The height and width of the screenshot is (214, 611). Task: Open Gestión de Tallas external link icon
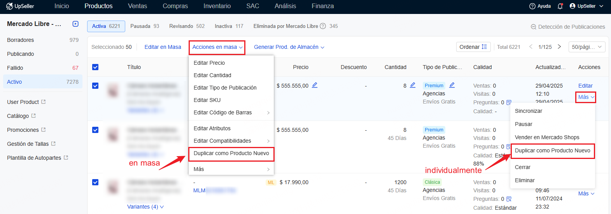tap(53, 143)
